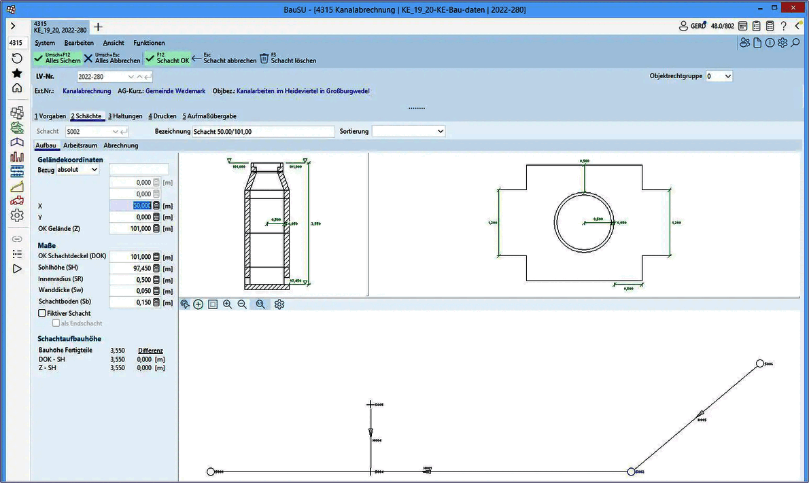Switch to the Abrechnung tab

tap(121, 145)
